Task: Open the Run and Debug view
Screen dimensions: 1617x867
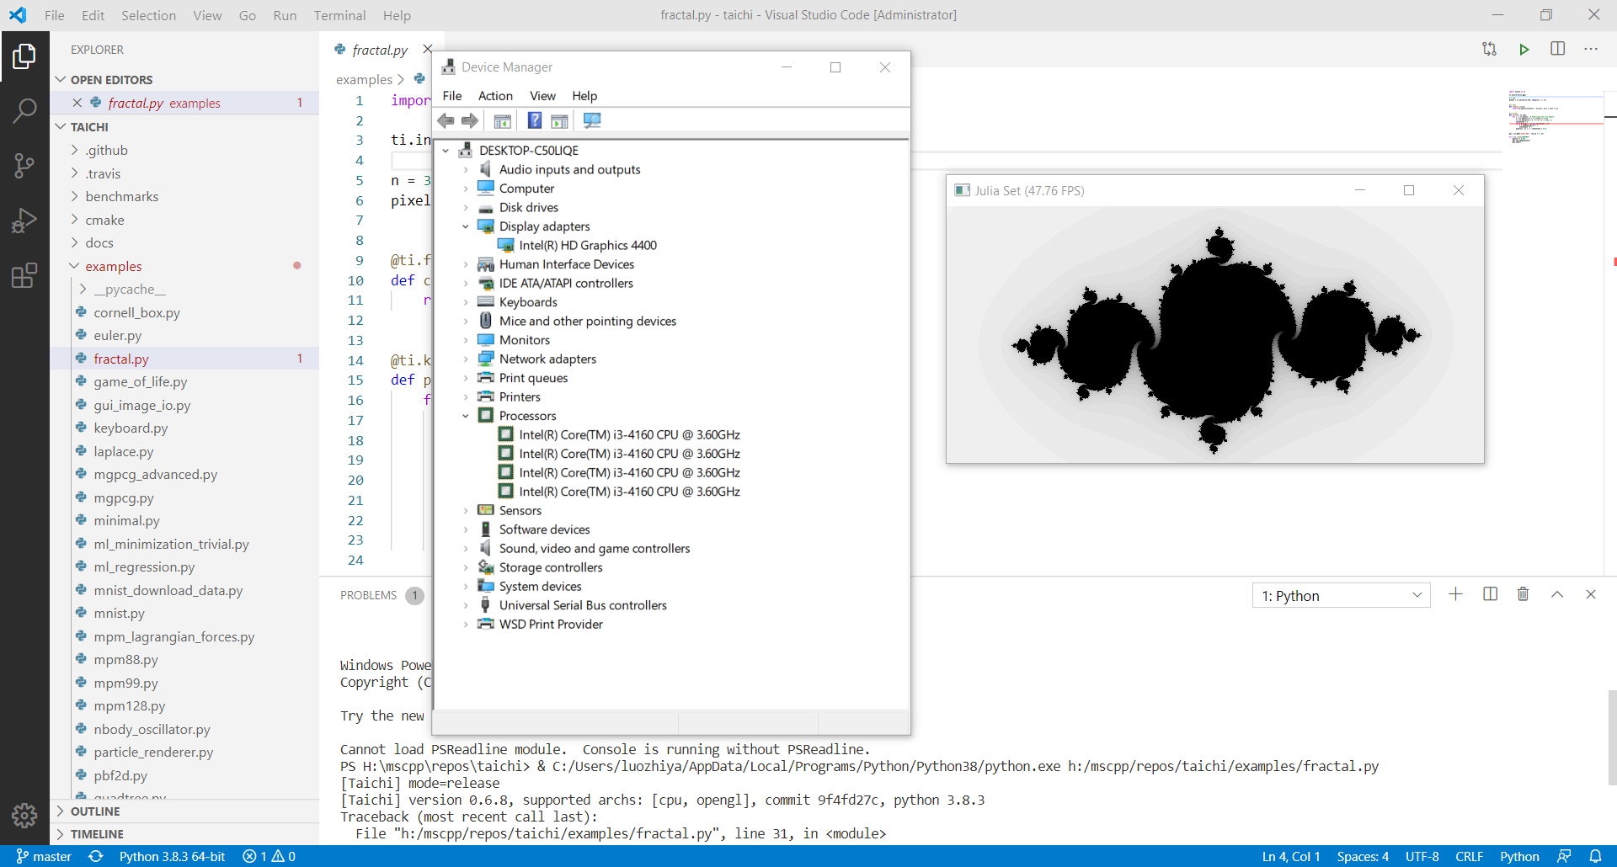Action: pyautogui.click(x=24, y=221)
